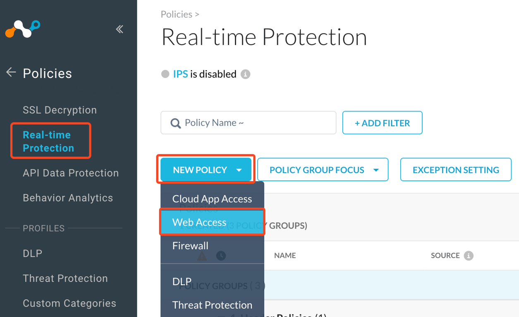Open SSL Decryption in the sidebar
This screenshot has height=317, width=519.
point(60,110)
